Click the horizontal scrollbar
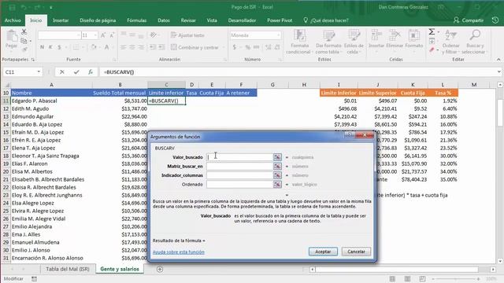 point(402,269)
